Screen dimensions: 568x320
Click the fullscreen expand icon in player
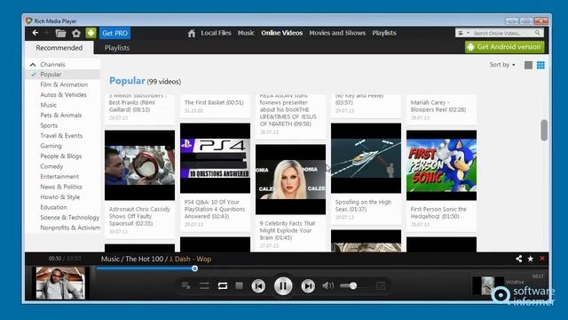click(381, 286)
